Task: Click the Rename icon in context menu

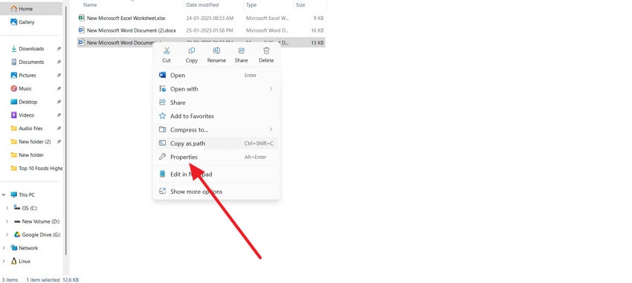Action: (216, 51)
